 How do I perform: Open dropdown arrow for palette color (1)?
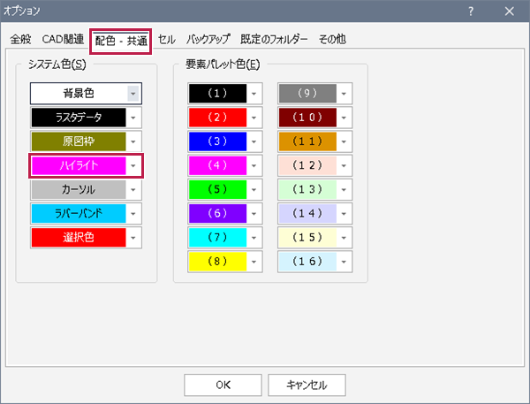tap(254, 93)
